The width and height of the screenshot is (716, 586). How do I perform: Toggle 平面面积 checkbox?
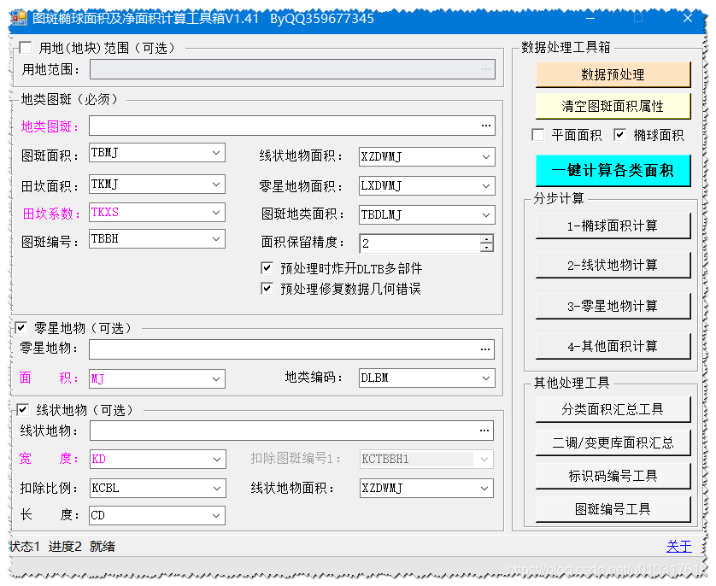coord(538,135)
